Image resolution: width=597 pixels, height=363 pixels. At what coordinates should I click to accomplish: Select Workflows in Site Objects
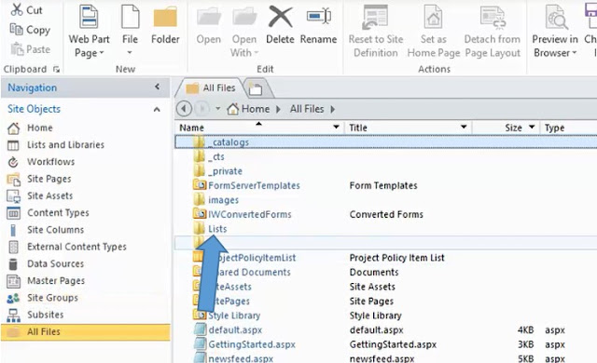pyautogui.click(x=51, y=162)
